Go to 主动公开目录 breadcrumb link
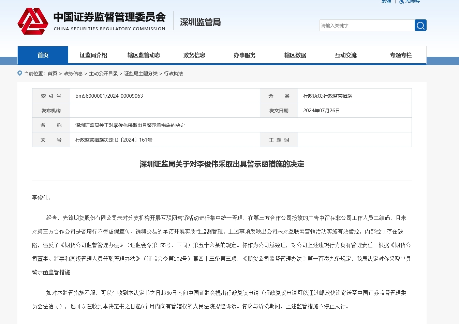459x324 pixels. tap(103, 74)
